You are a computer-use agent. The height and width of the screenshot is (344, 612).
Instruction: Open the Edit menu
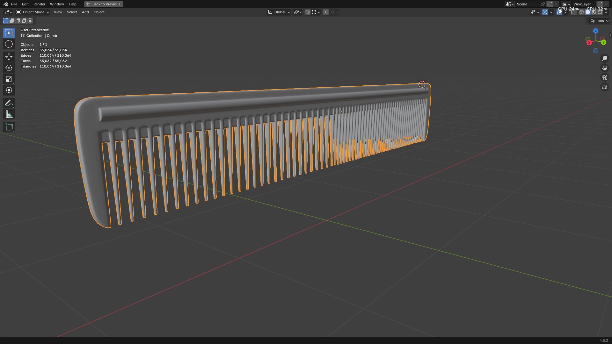point(25,4)
